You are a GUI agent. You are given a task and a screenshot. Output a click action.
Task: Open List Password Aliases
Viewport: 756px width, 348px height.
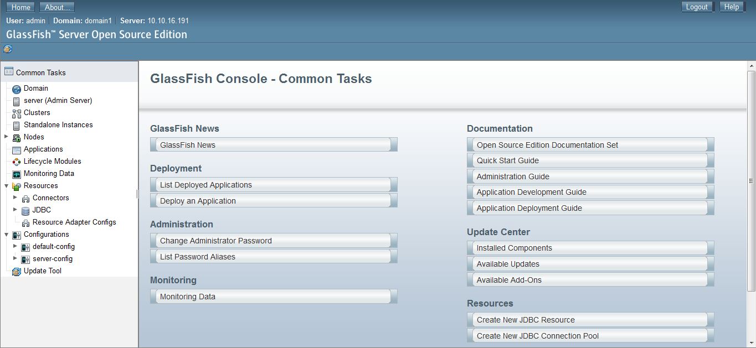tap(274, 257)
